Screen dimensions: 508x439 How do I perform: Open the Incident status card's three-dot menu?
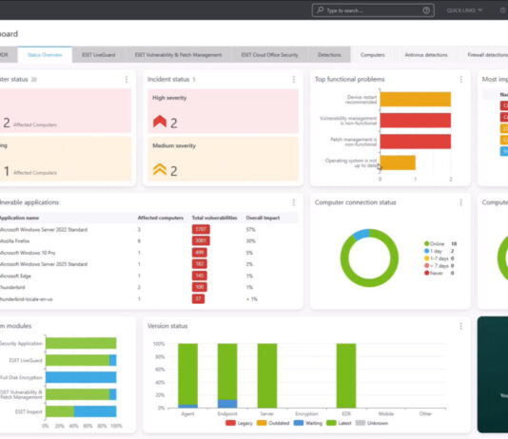click(x=294, y=79)
